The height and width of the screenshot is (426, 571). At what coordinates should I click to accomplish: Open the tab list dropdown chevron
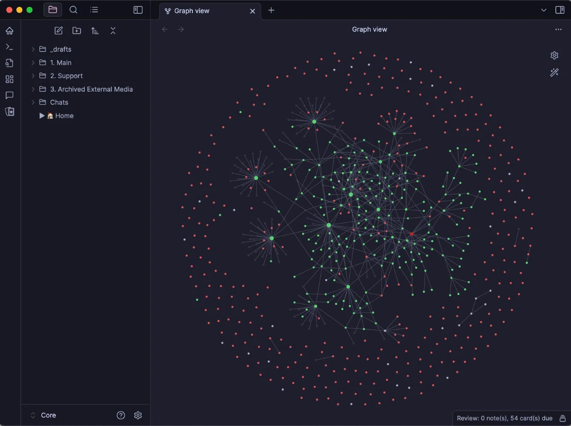click(543, 10)
